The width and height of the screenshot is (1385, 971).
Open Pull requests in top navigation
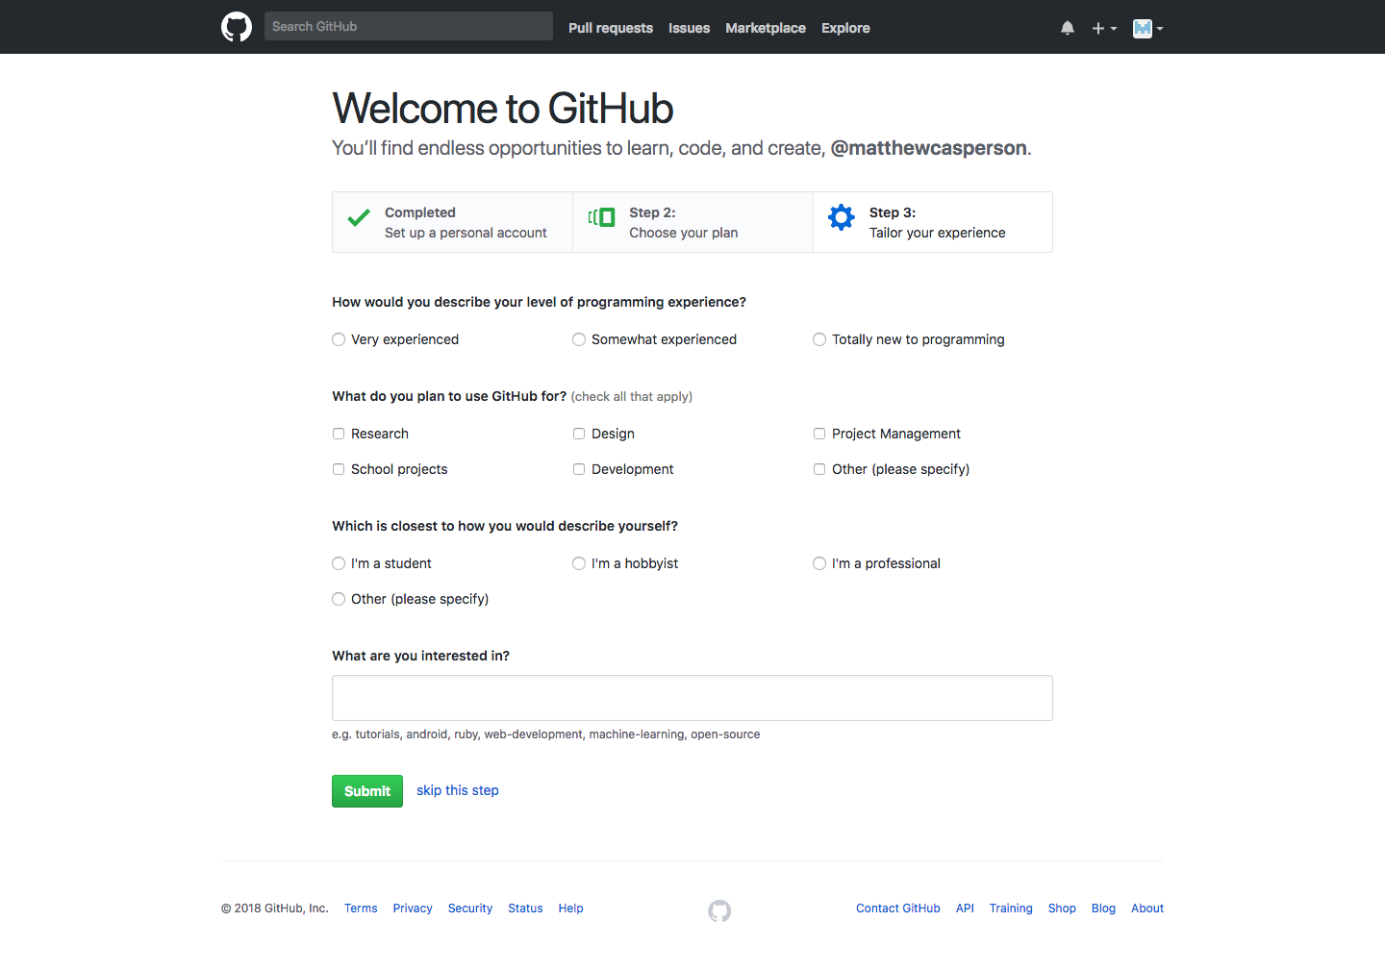click(611, 28)
